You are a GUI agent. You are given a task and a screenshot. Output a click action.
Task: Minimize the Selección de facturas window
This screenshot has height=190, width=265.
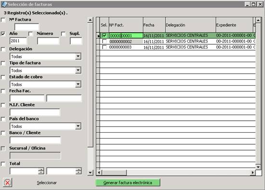(247, 4)
